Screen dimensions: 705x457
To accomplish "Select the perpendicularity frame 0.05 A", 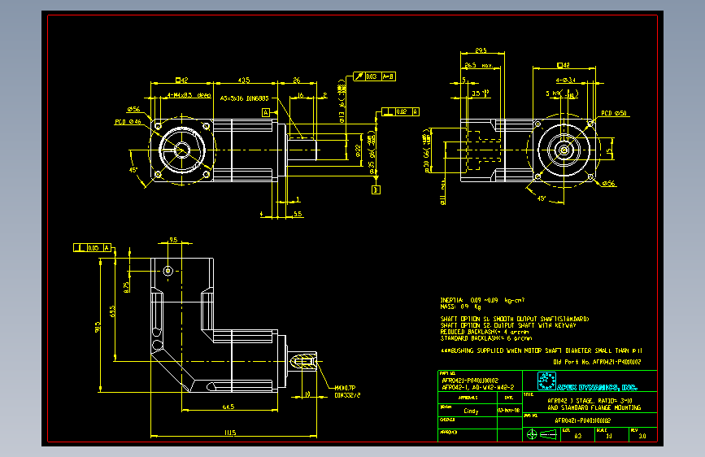I will (92, 248).
